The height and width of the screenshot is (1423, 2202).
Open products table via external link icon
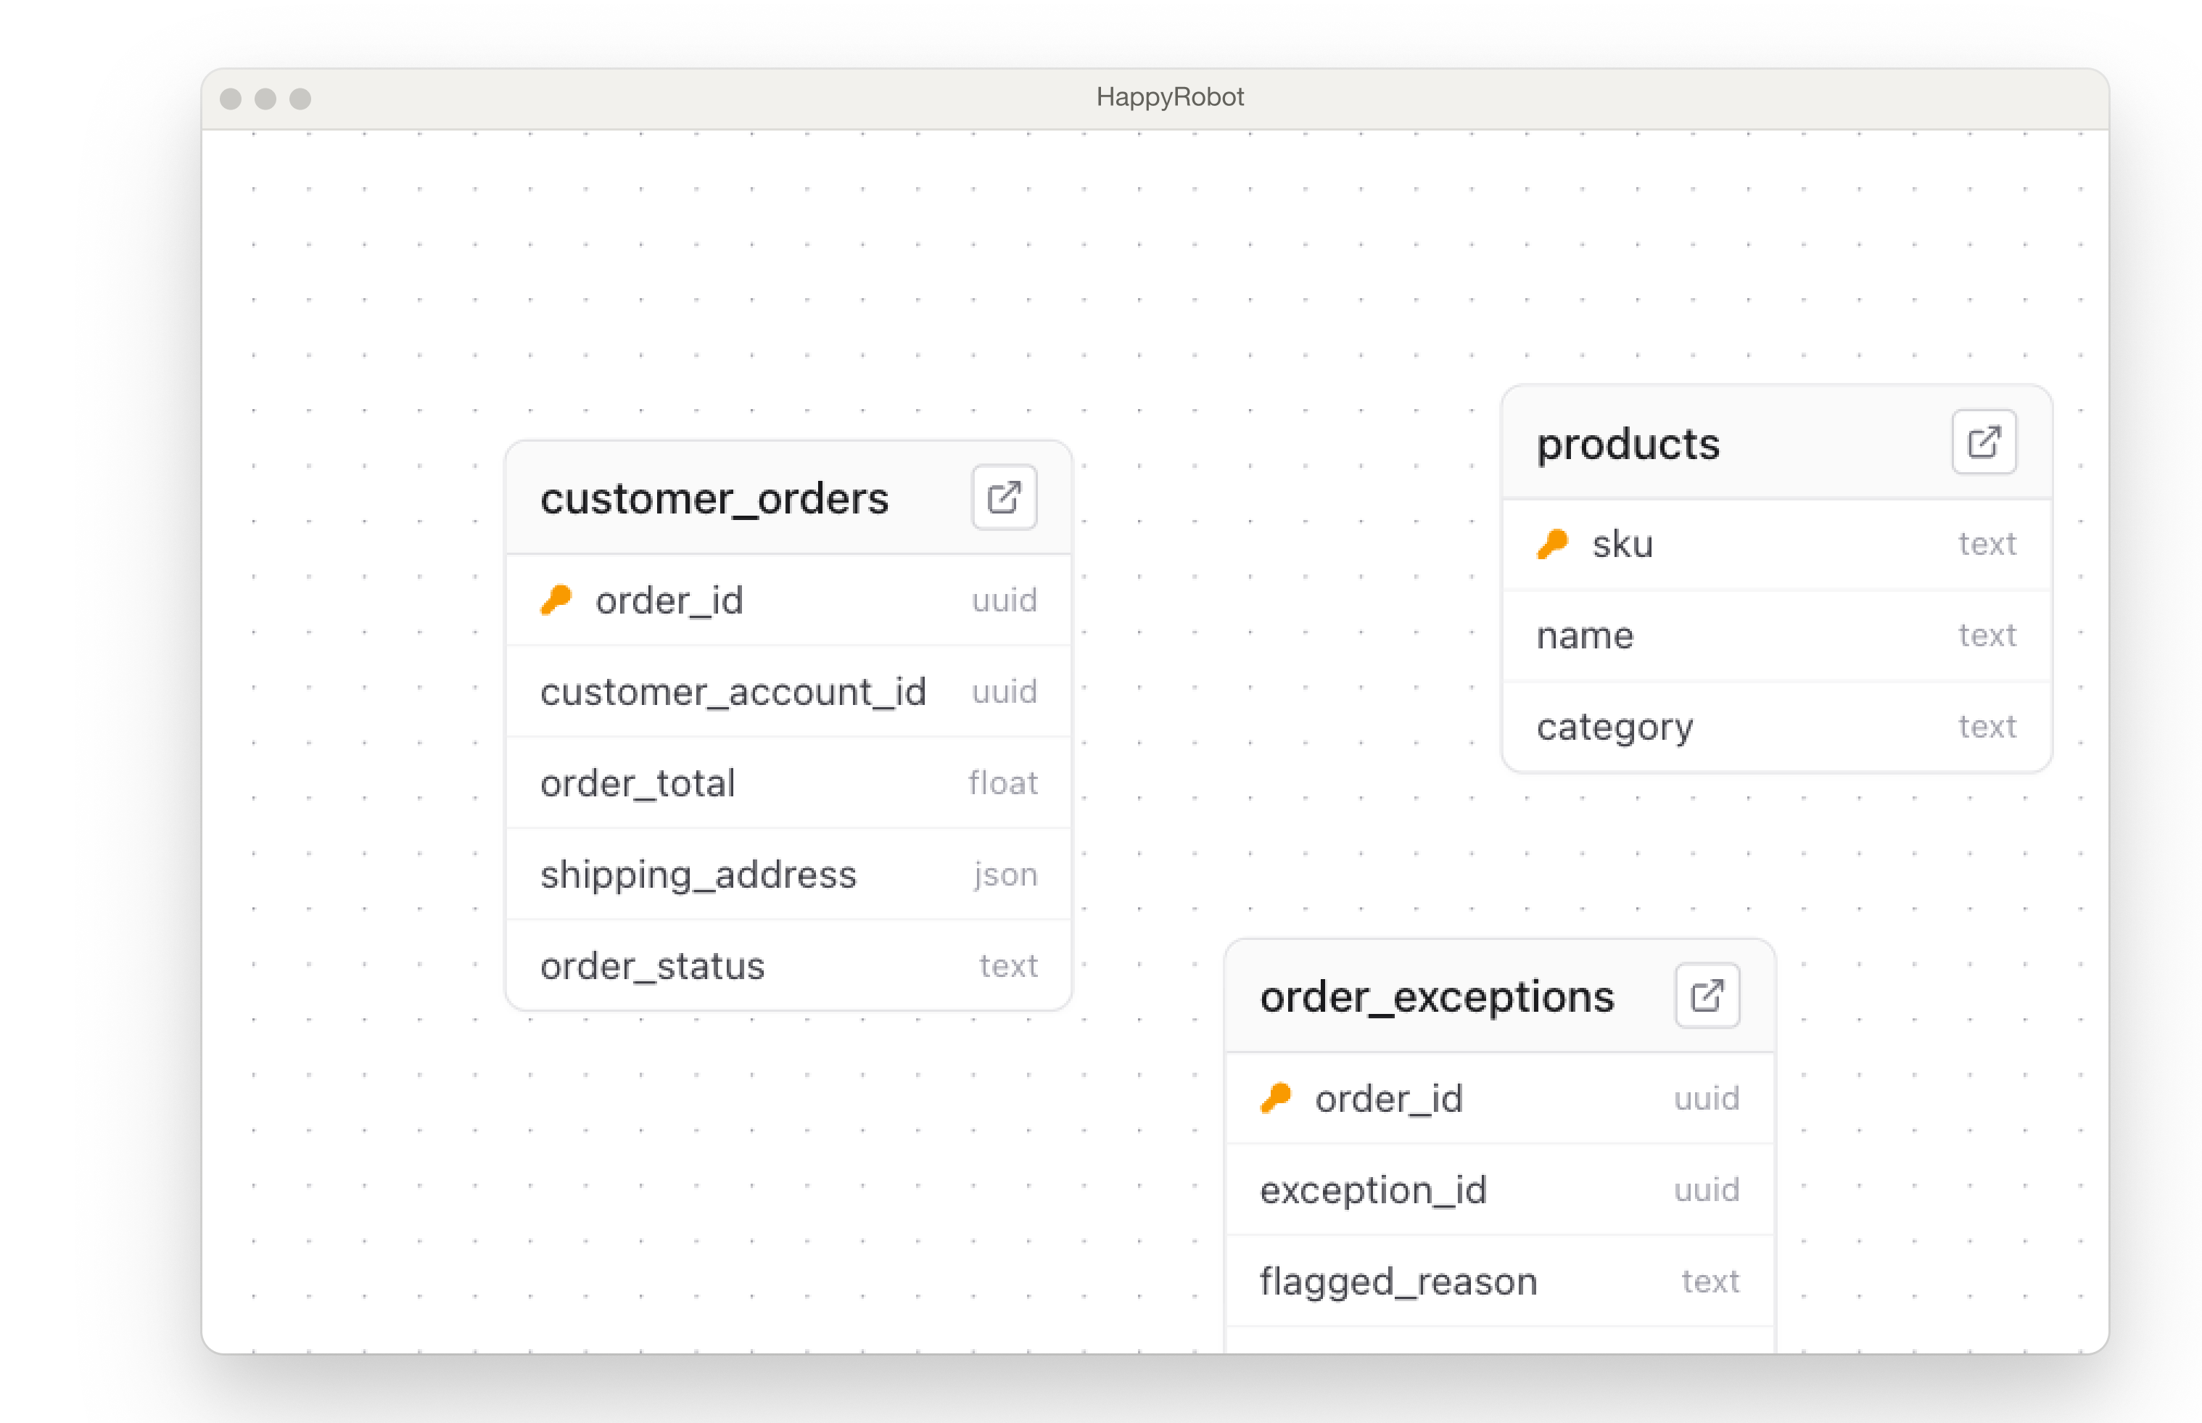click(1983, 442)
